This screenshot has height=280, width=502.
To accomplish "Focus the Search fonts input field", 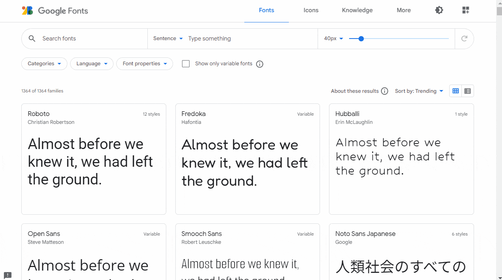I will point(93,39).
